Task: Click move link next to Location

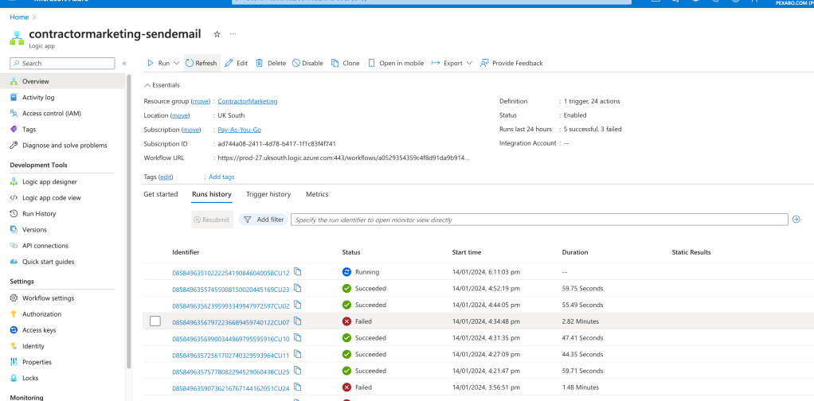Action: 180,115
